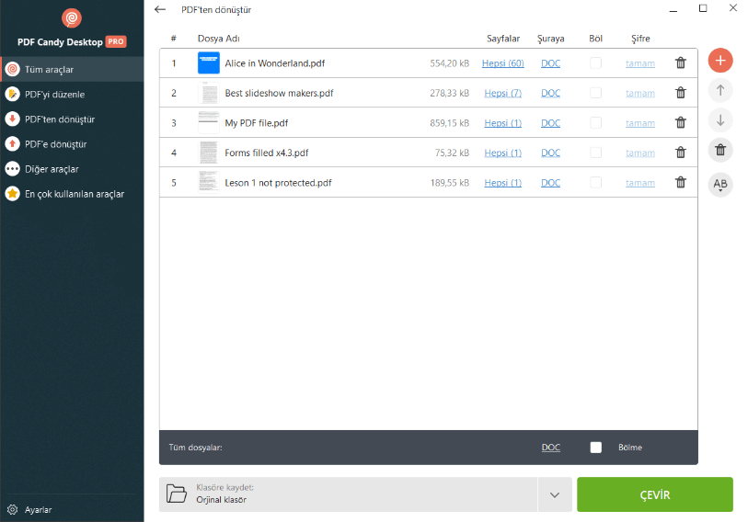This screenshot has width=748, height=522.
Task: Select PDF'e dönüştür in sidebar
Action: [x=72, y=144]
